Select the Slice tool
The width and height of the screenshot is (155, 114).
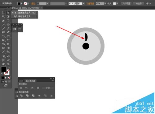point(8,60)
